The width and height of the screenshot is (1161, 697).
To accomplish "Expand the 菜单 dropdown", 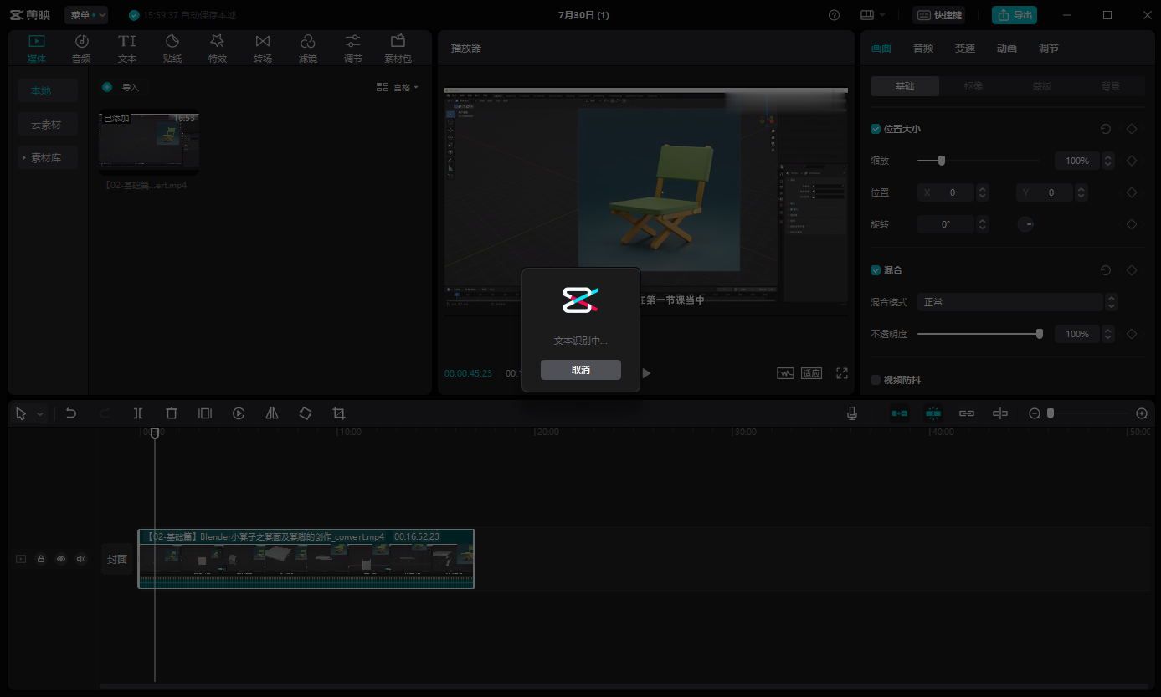I will click(x=86, y=15).
